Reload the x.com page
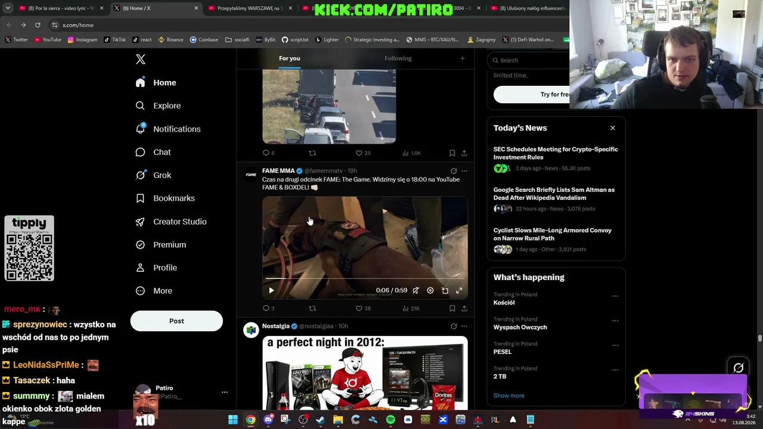 tap(38, 25)
